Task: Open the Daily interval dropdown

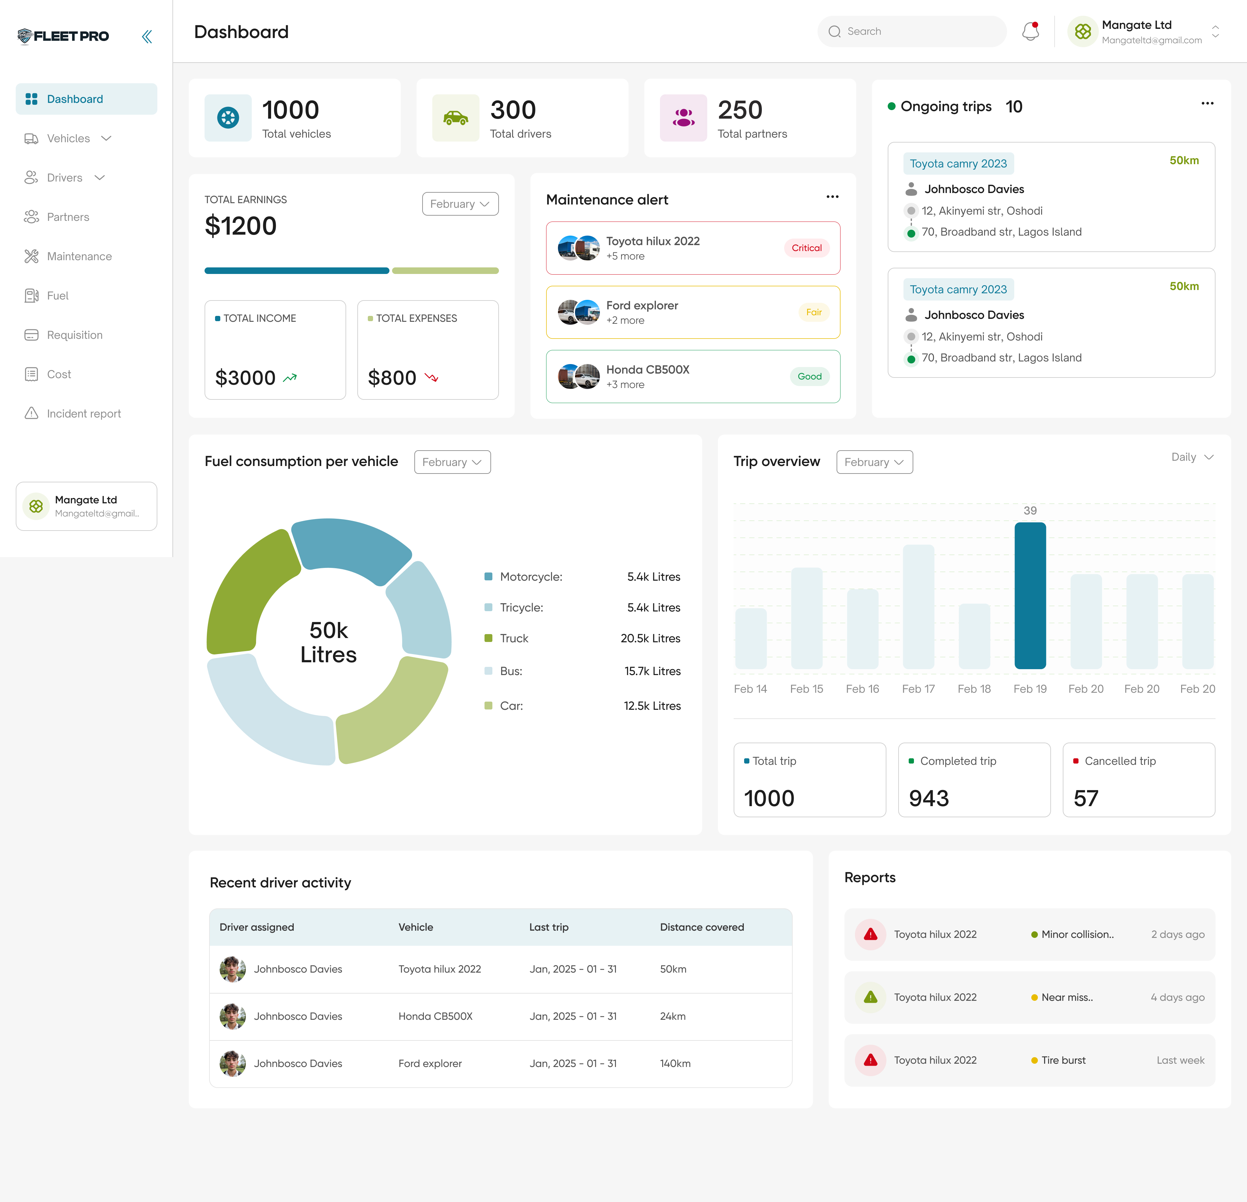Action: point(1192,457)
